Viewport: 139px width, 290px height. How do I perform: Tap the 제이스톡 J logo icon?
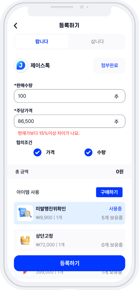click(21, 66)
